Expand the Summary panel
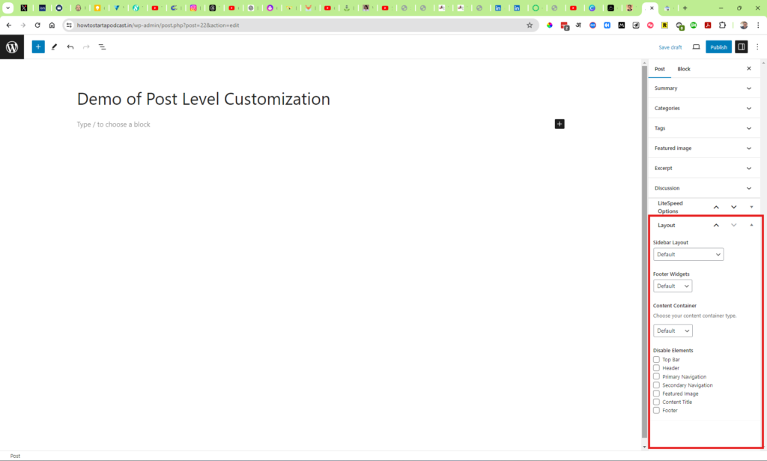Image resolution: width=767 pixels, height=461 pixels. (703, 88)
